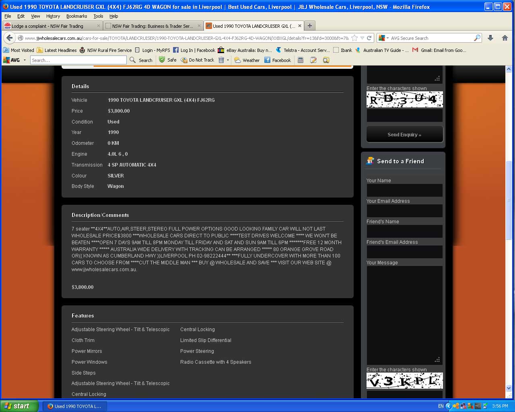515x412 pixels.
Task: Go back using the browser back arrow
Action: click(10, 38)
